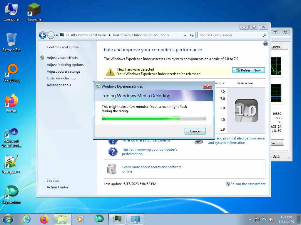The image size is (301, 225).
Task: Expand the address bar history dropdown
Action: (x=185, y=35)
